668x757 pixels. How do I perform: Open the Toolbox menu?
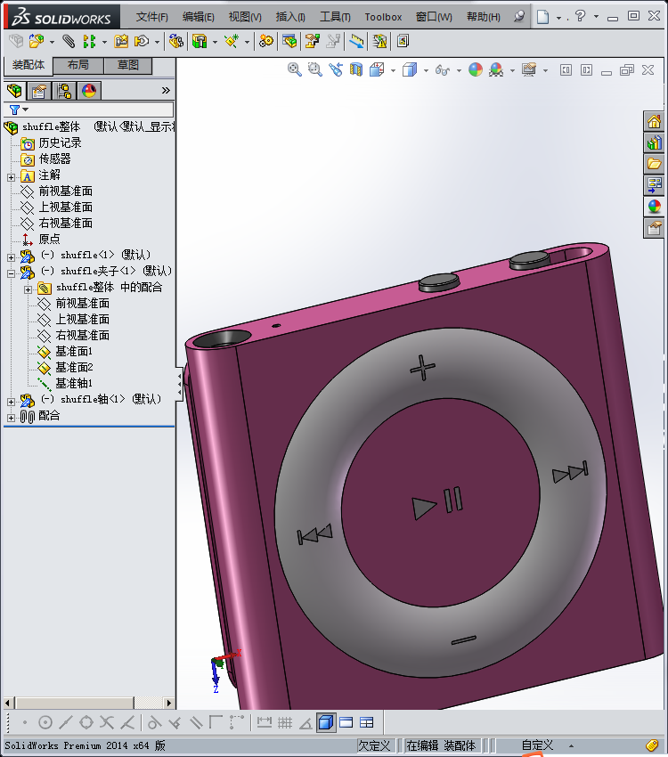click(x=383, y=17)
